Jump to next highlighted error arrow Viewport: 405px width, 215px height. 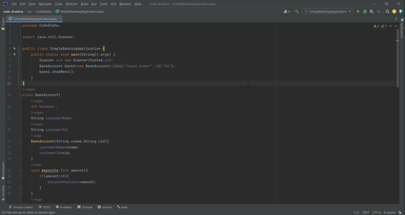pyautogui.click(x=396, y=26)
